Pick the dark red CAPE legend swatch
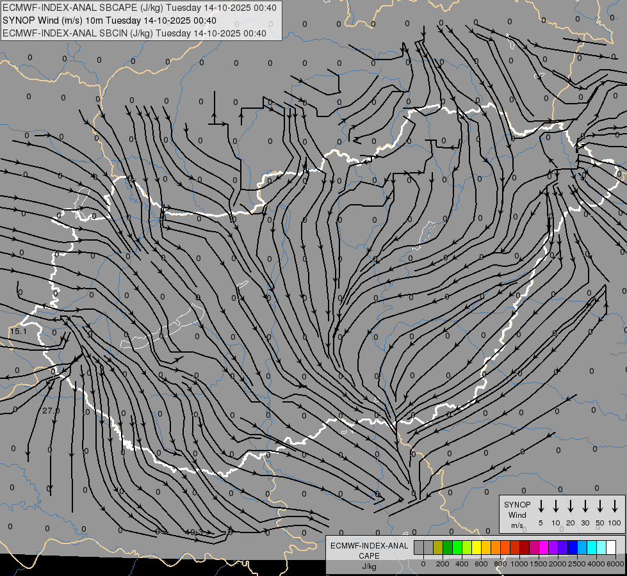 pyautogui.click(x=525, y=547)
